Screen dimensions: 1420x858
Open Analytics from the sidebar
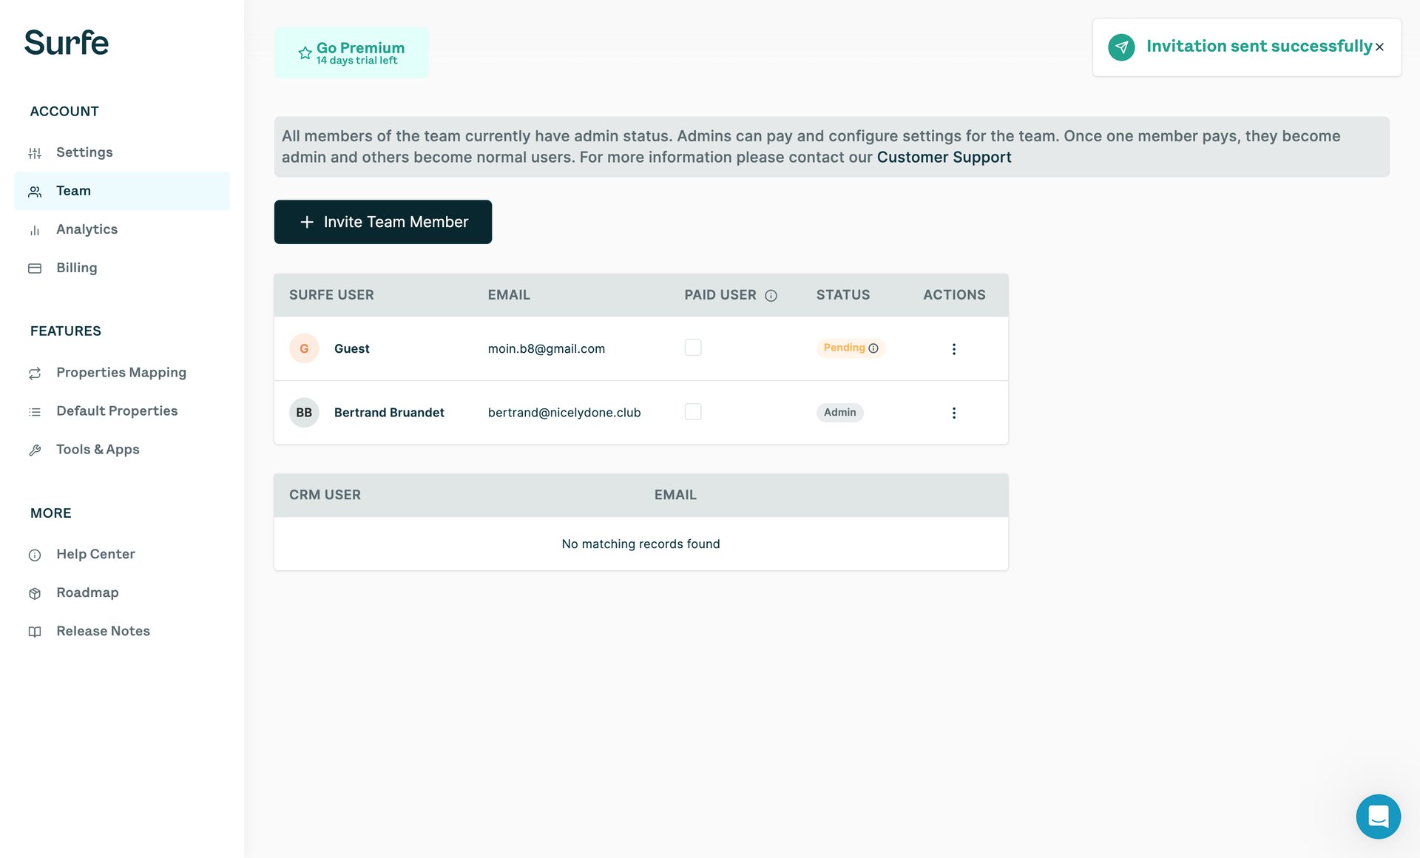pyautogui.click(x=87, y=229)
